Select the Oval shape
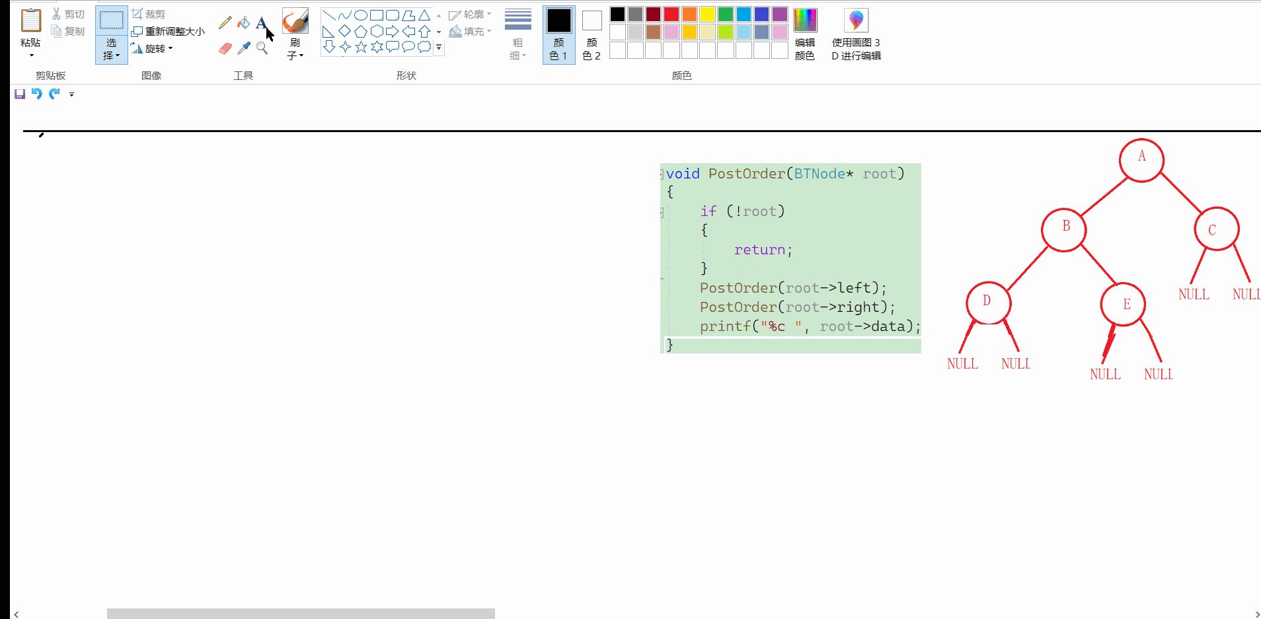The width and height of the screenshot is (1261, 619). tap(361, 15)
